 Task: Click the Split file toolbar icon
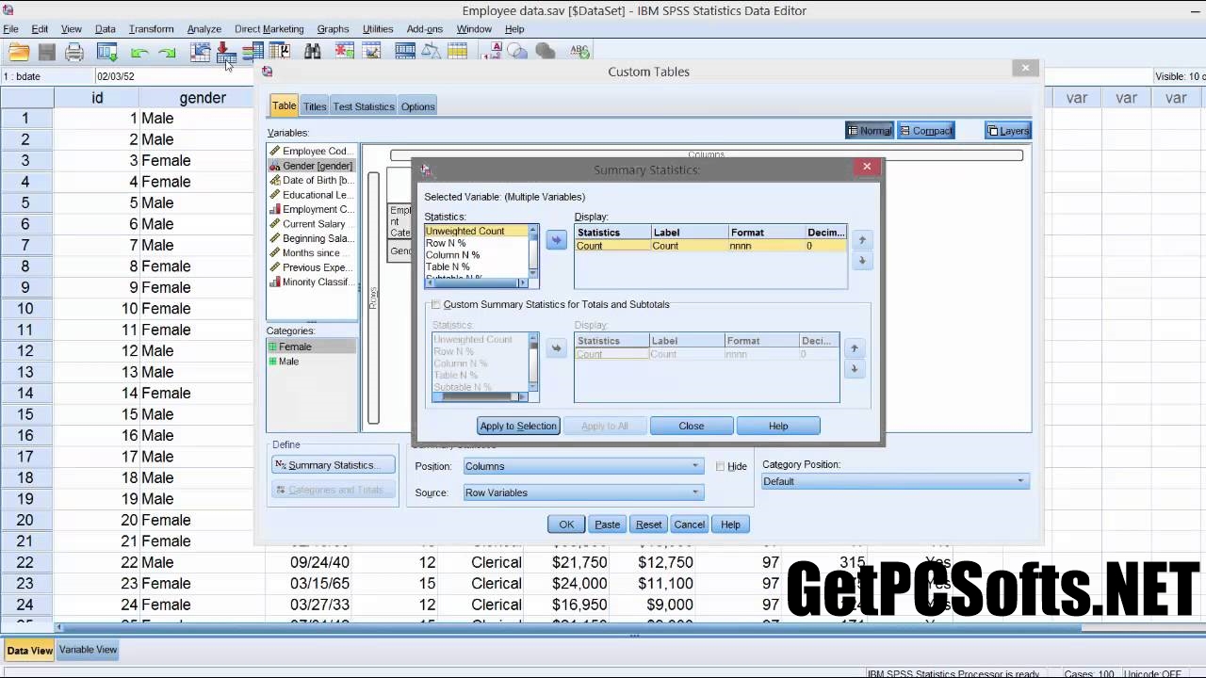405,52
